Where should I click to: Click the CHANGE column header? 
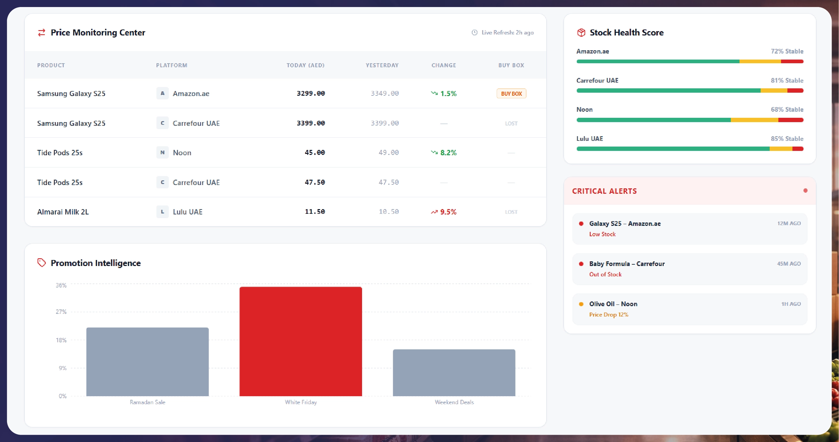coord(444,65)
